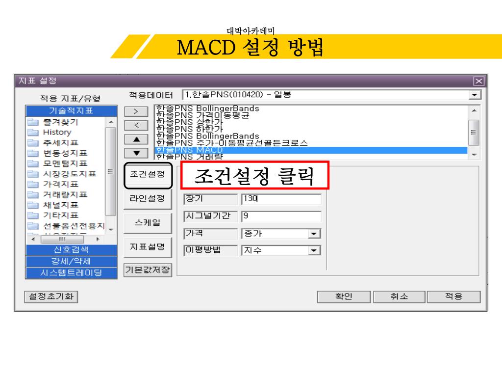The height and width of the screenshot is (377, 502).
Task: Click folder tree scroll-up arrow
Action: (110, 122)
